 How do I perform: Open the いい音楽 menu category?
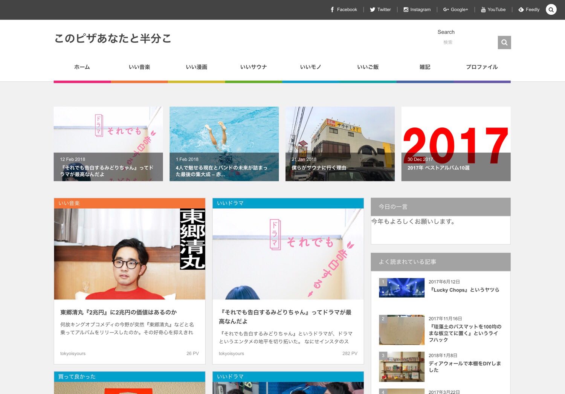coord(139,67)
